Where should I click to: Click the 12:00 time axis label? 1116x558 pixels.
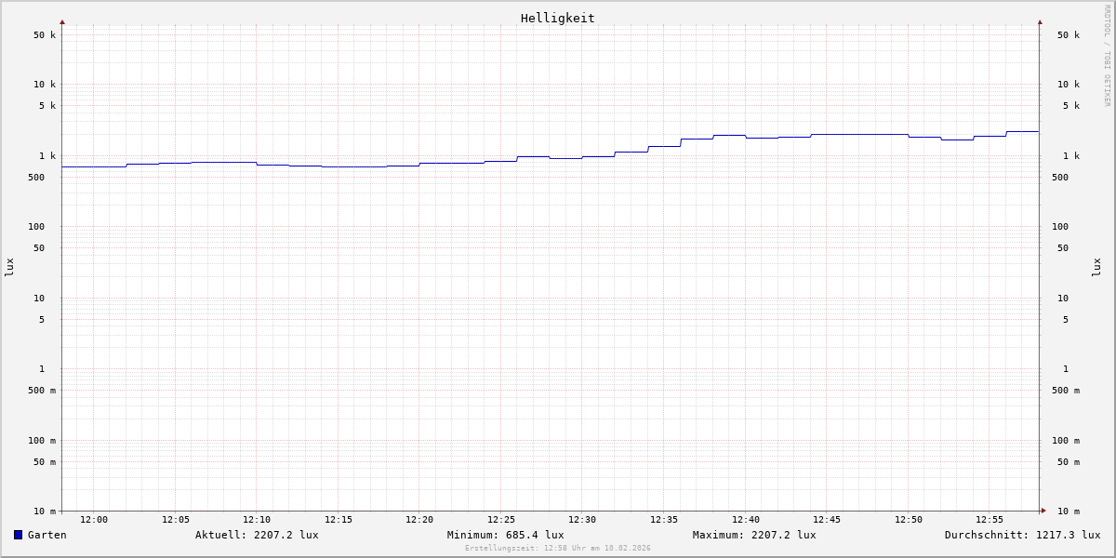click(94, 520)
